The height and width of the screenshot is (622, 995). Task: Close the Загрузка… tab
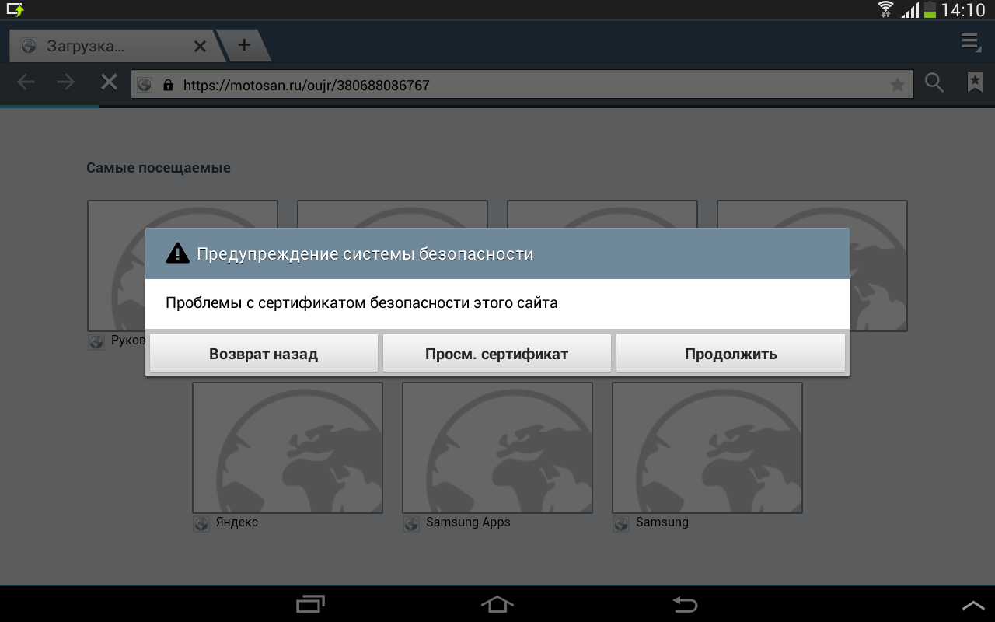pos(200,46)
